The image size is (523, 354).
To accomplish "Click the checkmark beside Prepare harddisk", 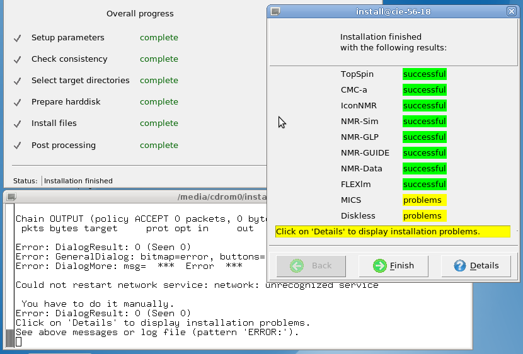I will coord(18,103).
